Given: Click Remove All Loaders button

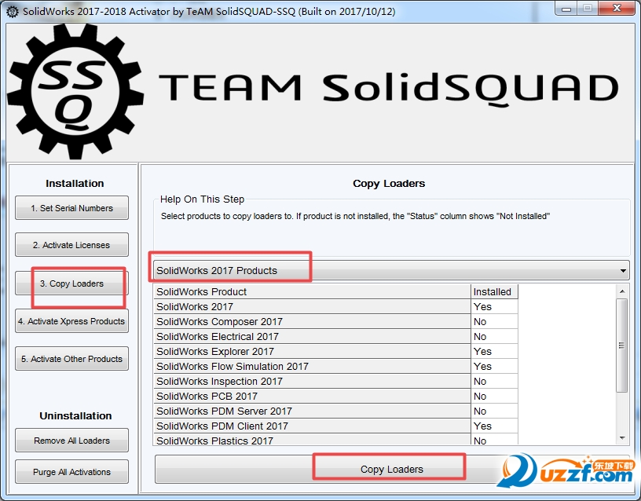Looking at the screenshot, I should point(71,441).
